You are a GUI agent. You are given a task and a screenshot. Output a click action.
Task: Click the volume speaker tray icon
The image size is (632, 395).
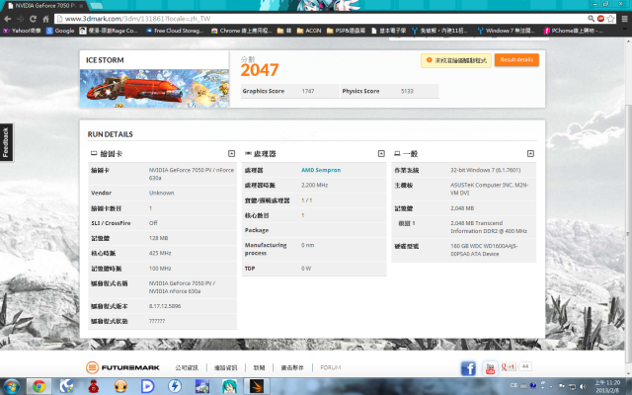tap(583, 386)
